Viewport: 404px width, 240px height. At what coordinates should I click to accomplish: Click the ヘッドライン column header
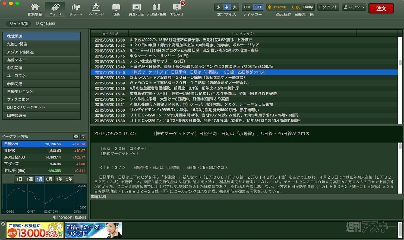coord(243,33)
